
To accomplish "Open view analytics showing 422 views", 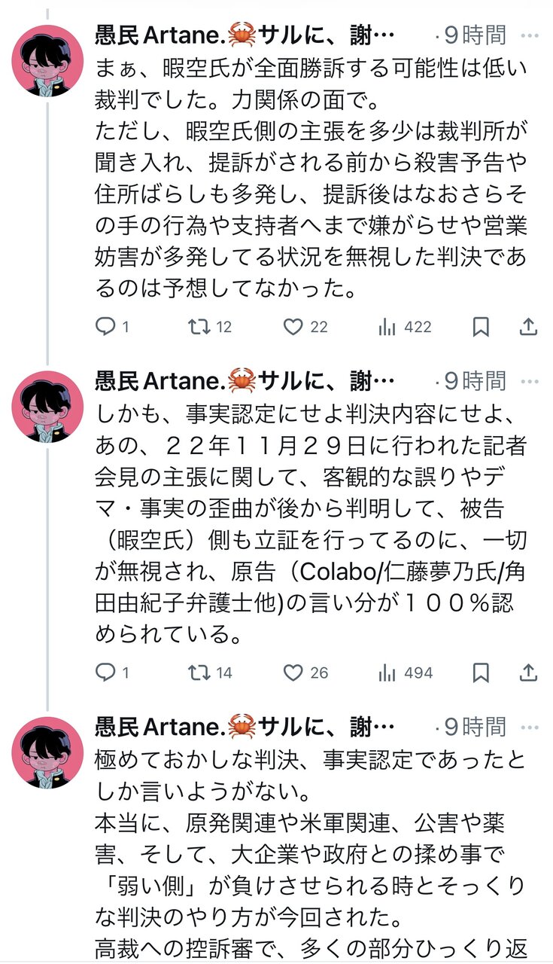I will [x=405, y=327].
